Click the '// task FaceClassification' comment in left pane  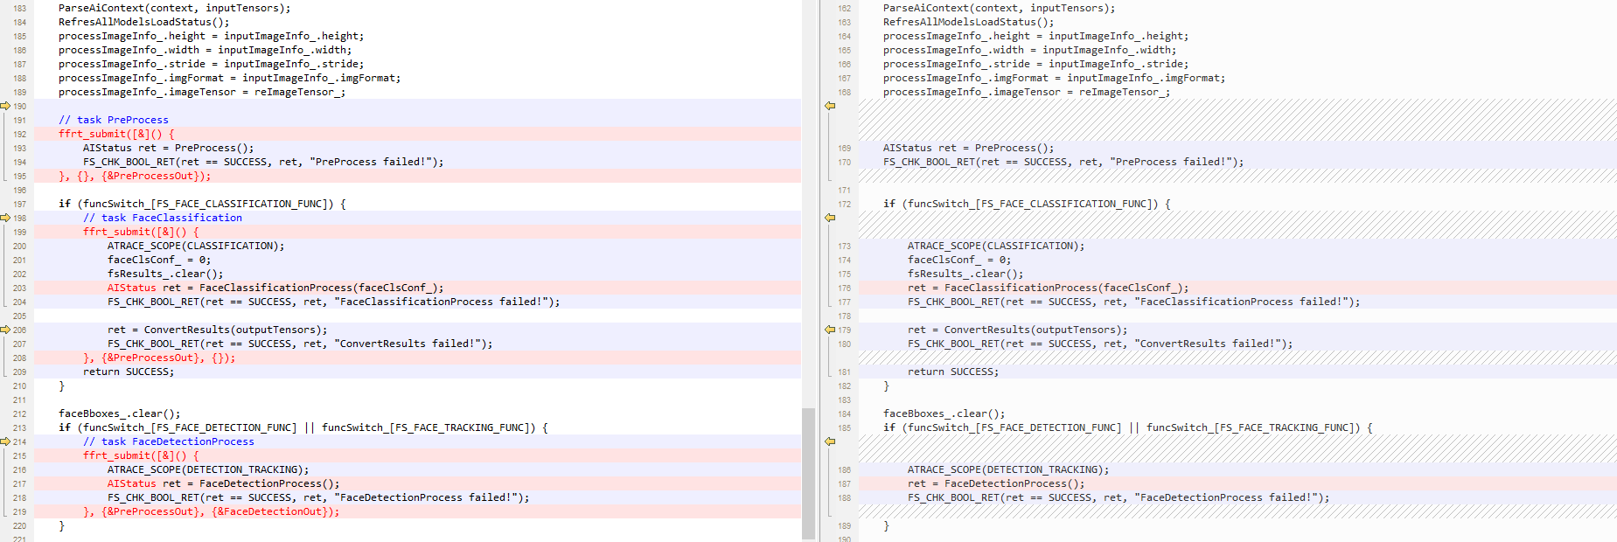point(163,218)
